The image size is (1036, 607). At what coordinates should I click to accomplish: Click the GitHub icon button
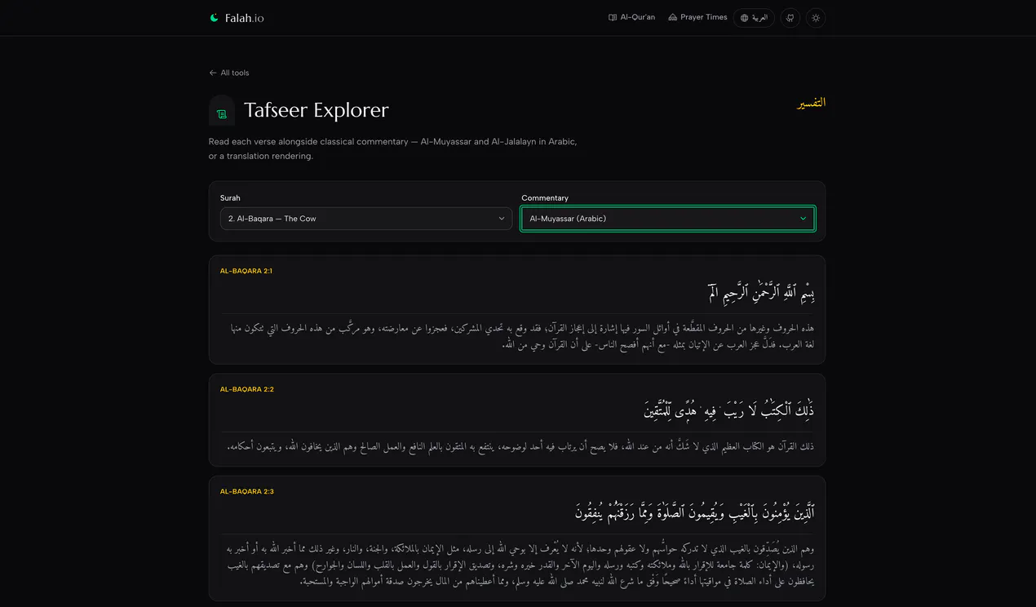click(790, 18)
